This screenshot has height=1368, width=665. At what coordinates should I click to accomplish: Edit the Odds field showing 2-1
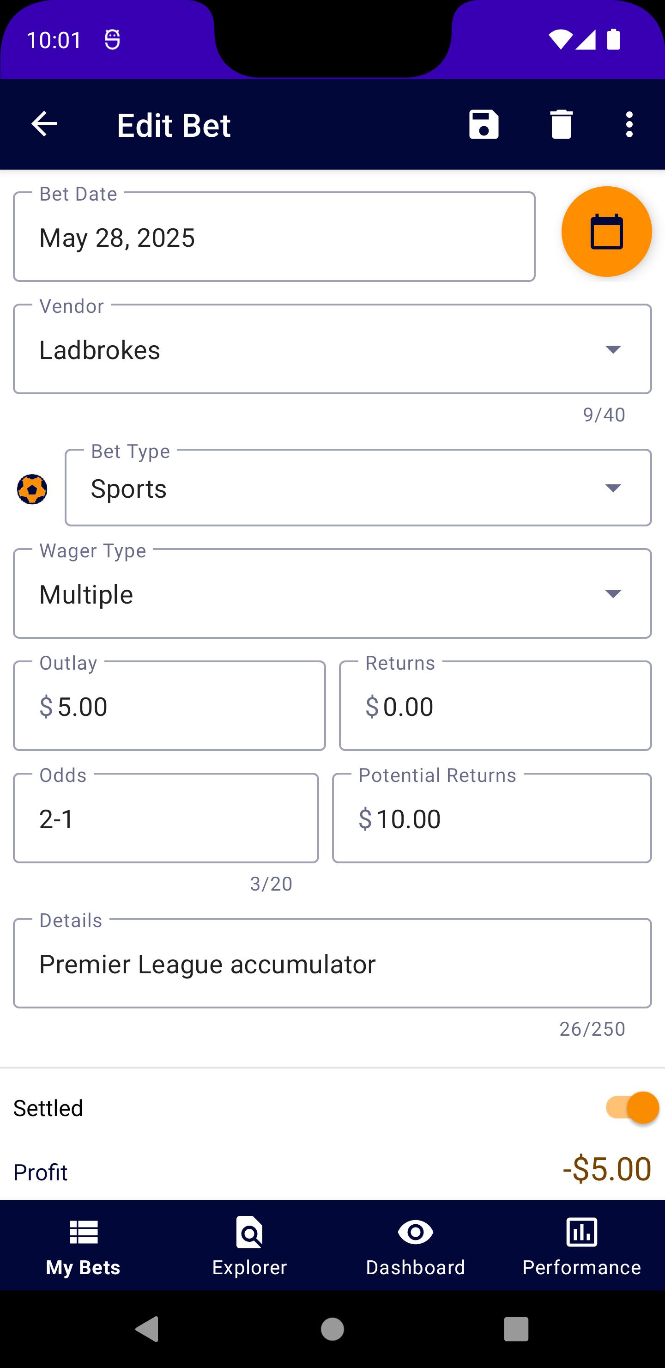click(x=166, y=818)
